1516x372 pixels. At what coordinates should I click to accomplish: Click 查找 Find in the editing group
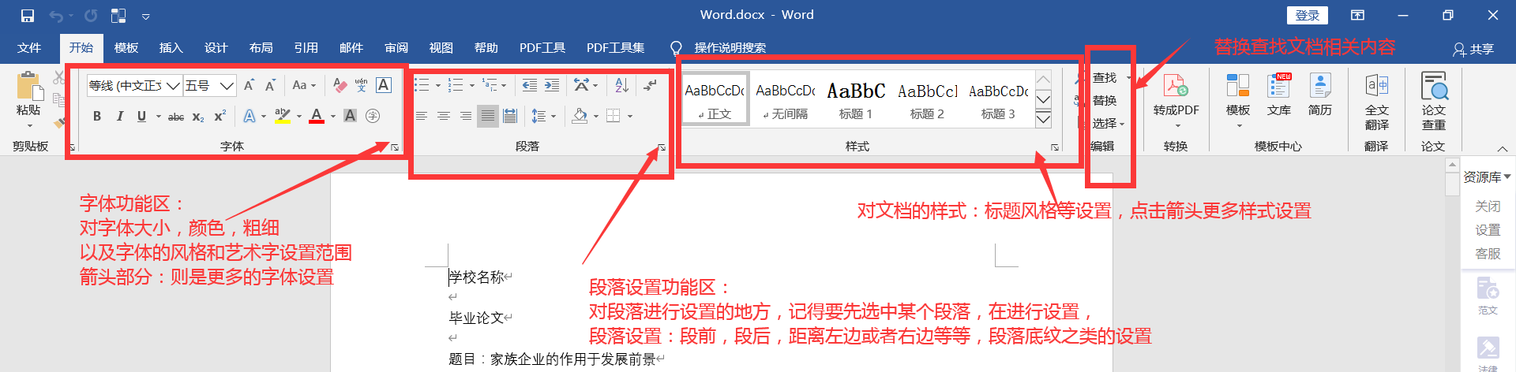click(1104, 77)
